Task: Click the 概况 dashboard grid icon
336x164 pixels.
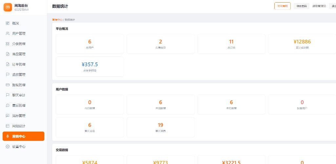Action: pyautogui.click(x=8, y=23)
